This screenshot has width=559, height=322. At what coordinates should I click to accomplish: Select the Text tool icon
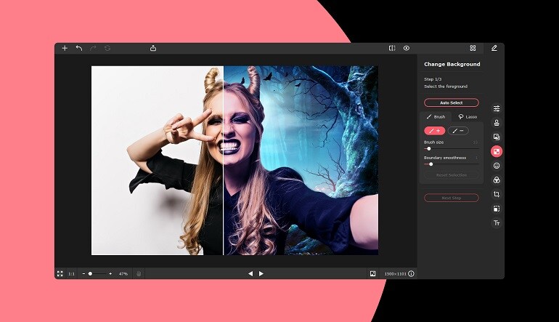point(497,222)
